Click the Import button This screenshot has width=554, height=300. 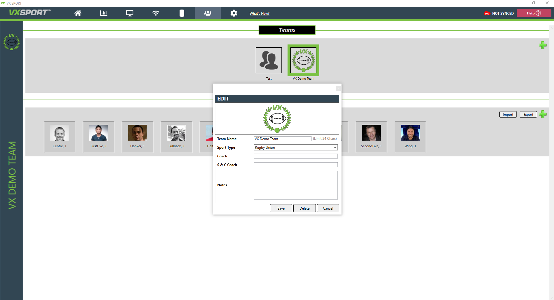pyautogui.click(x=508, y=114)
